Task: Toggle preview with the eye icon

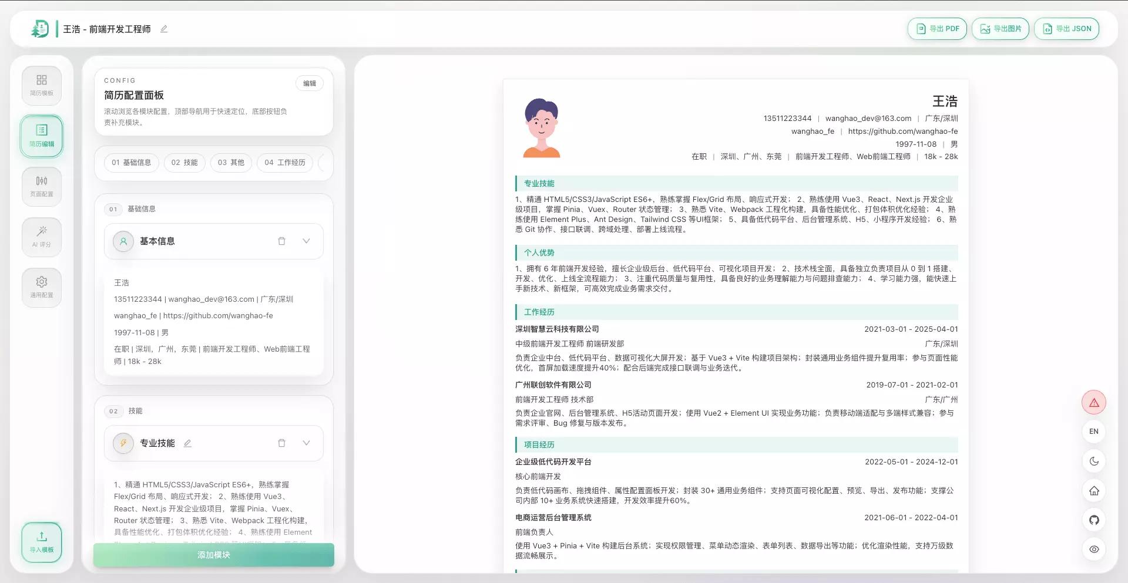Action: point(1094,549)
